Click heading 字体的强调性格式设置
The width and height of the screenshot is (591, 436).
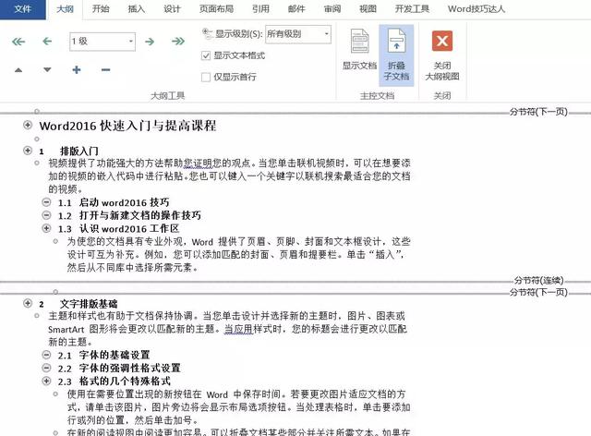point(129,369)
